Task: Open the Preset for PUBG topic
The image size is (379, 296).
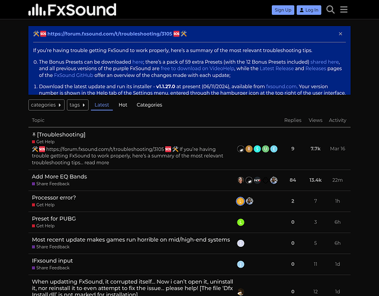Action: [54, 218]
